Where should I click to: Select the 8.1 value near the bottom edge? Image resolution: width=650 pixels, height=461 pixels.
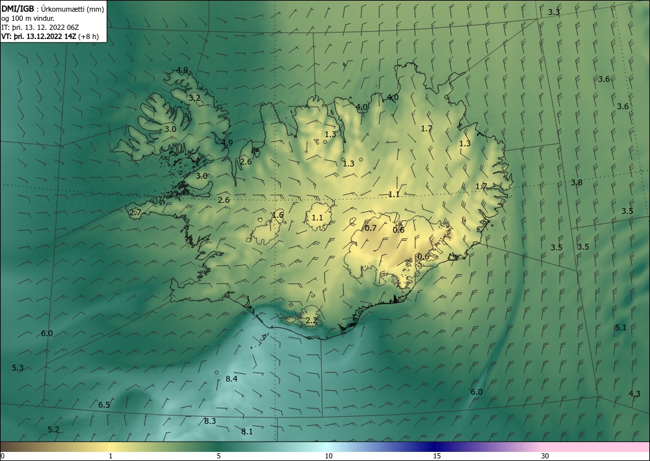247,432
